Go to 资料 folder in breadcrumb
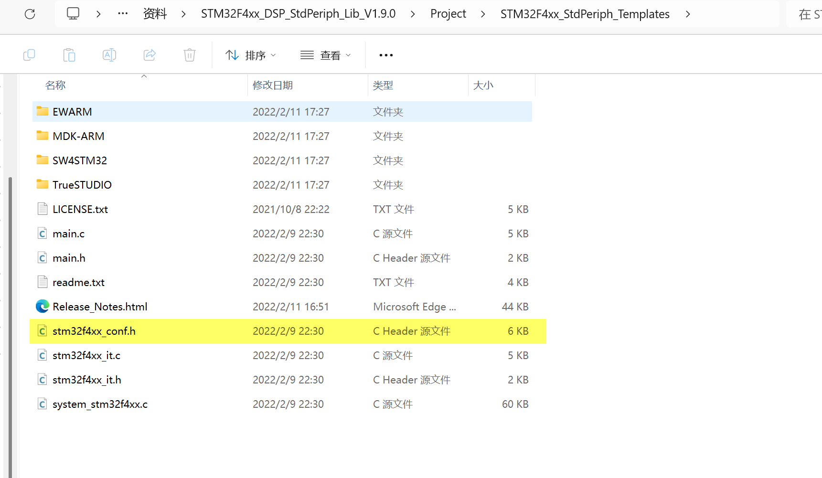Screen dimensions: 822x478 point(155,14)
